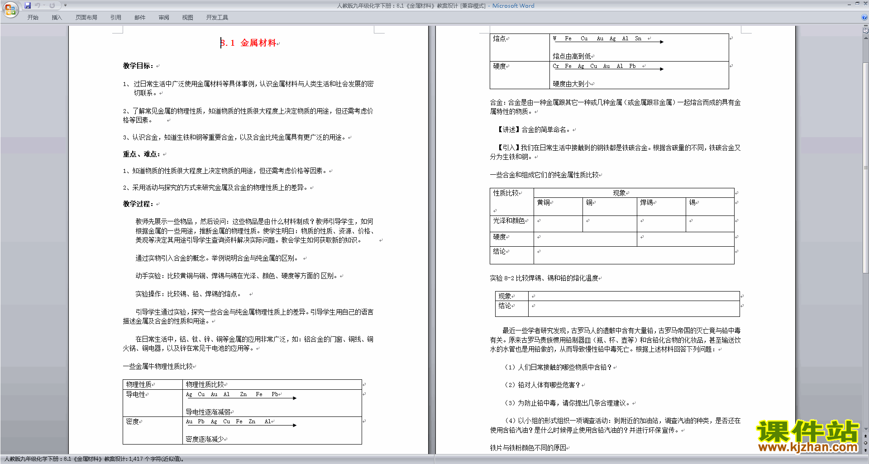869x464 pixels.
Task: Click the Previous Page double-arrow button
Action: [865, 436]
